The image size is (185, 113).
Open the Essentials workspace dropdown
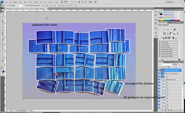(171, 2)
